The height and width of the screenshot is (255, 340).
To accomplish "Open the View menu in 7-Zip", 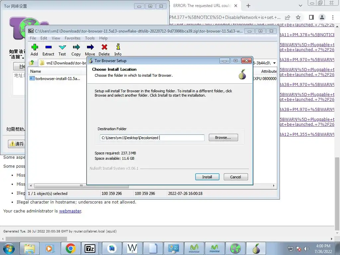I will [x=56, y=38].
